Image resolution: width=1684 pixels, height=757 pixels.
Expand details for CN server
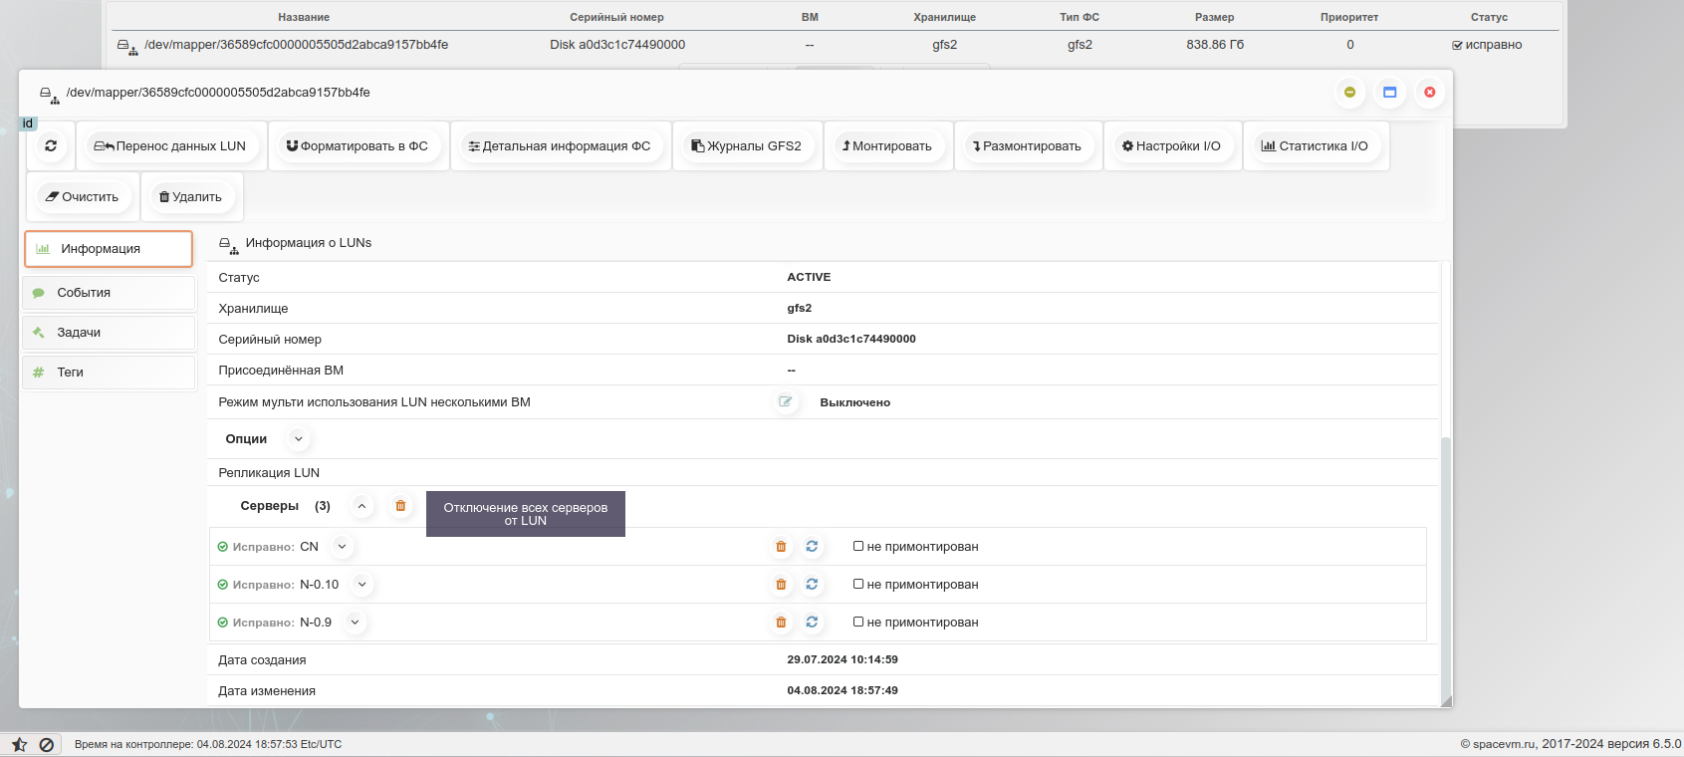tap(342, 546)
